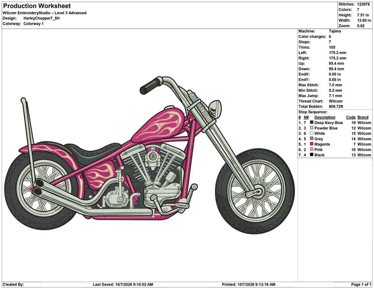Click the Trims value '105'
This screenshot has width=374, height=288.
pyautogui.click(x=332, y=47)
